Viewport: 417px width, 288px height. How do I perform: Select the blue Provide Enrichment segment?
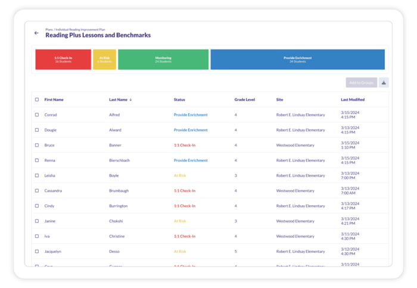298,60
